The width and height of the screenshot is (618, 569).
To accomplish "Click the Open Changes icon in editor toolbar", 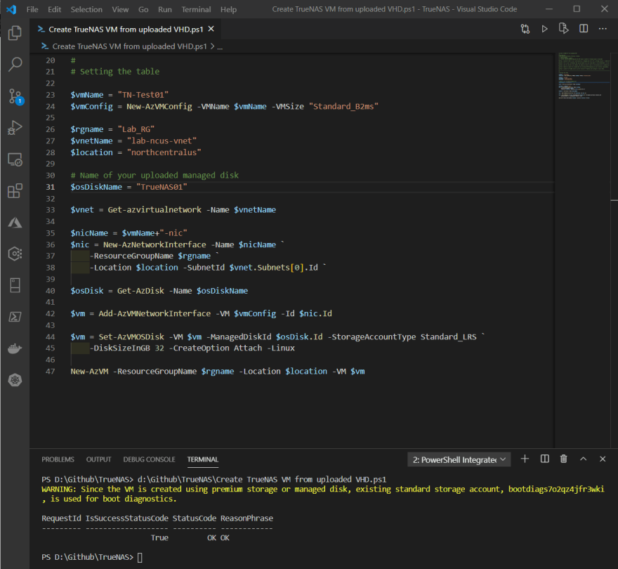I will point(525,29).
